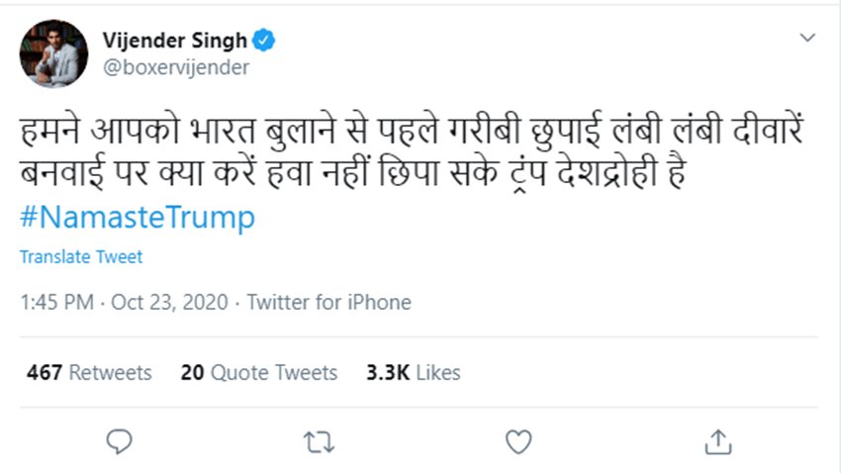The height and width of the screenshot is (473, 841).
Task: Visit the @boxervijender handle
Action: 175,67
